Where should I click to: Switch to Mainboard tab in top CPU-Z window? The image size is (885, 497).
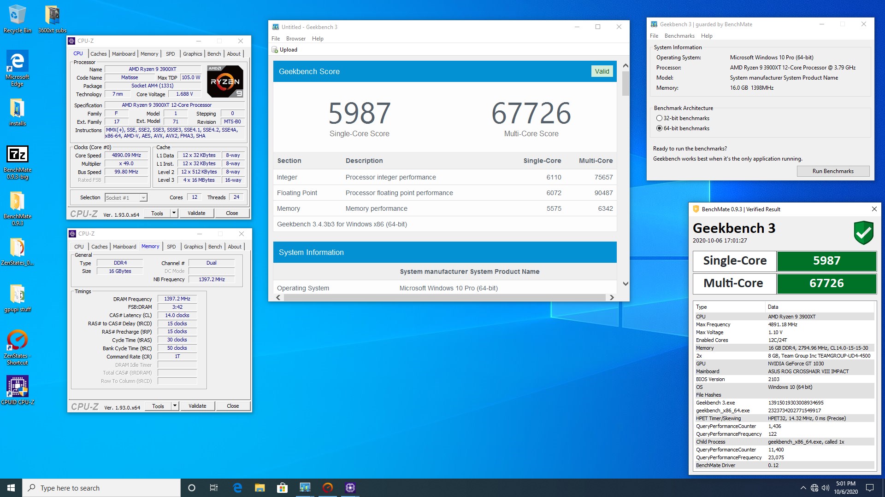pos(124,54)
